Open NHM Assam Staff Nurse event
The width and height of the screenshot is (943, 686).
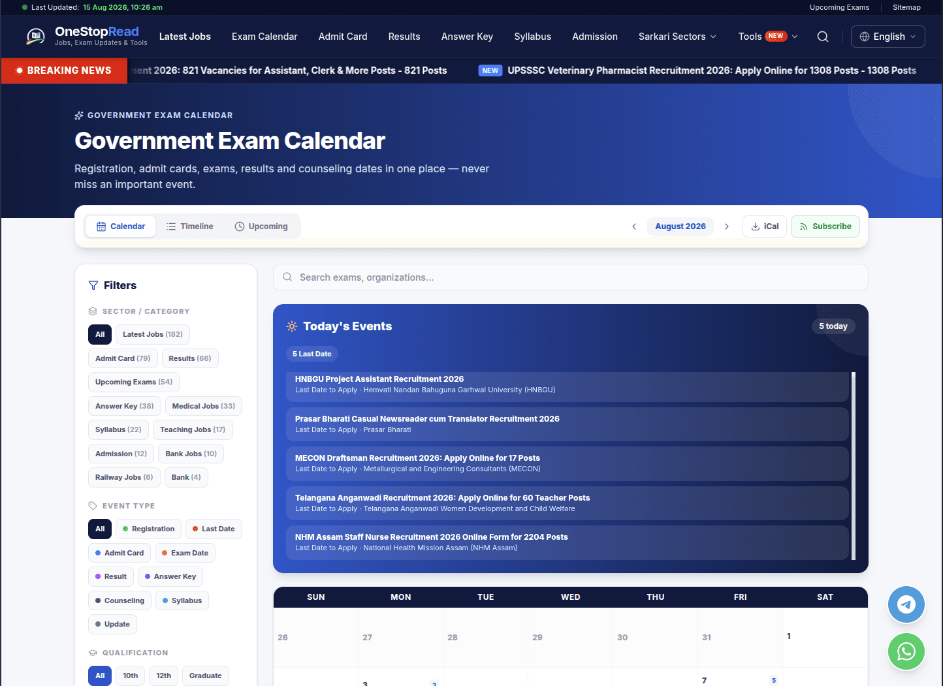567,542
